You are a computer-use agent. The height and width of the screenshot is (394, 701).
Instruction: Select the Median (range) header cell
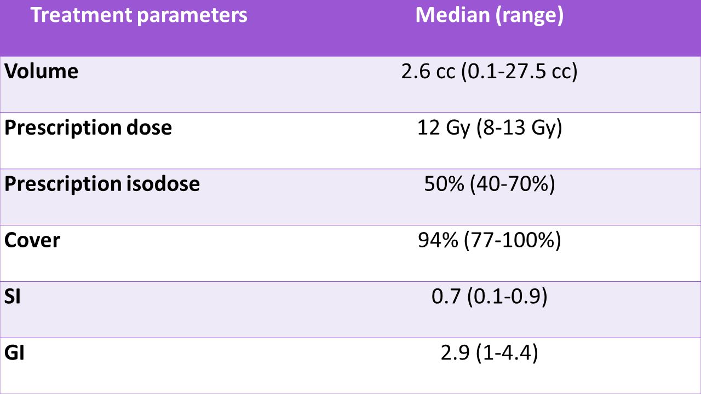tap(490, 28)
